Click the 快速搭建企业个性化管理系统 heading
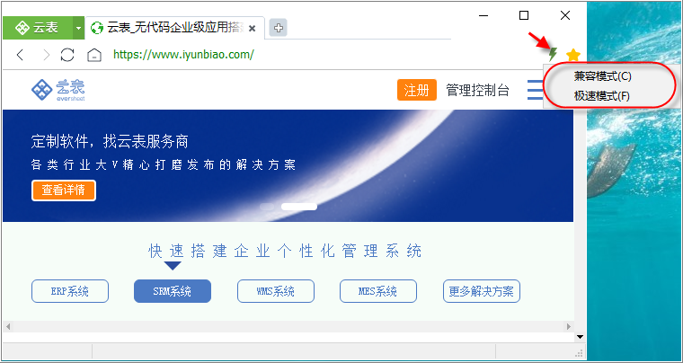Screen dimensions: 683x363 285,252
